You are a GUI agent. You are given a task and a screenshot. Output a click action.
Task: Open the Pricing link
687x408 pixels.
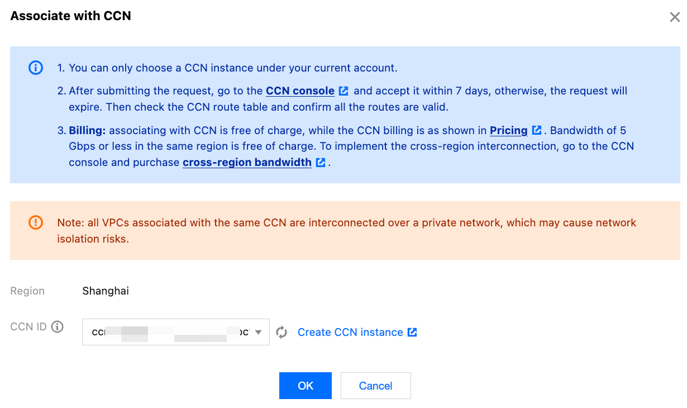[x=508, y=130]
